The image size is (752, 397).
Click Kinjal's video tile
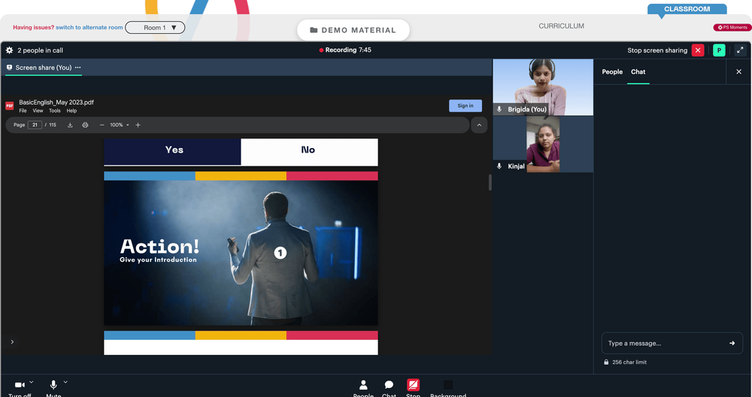[x=543, y=144]
